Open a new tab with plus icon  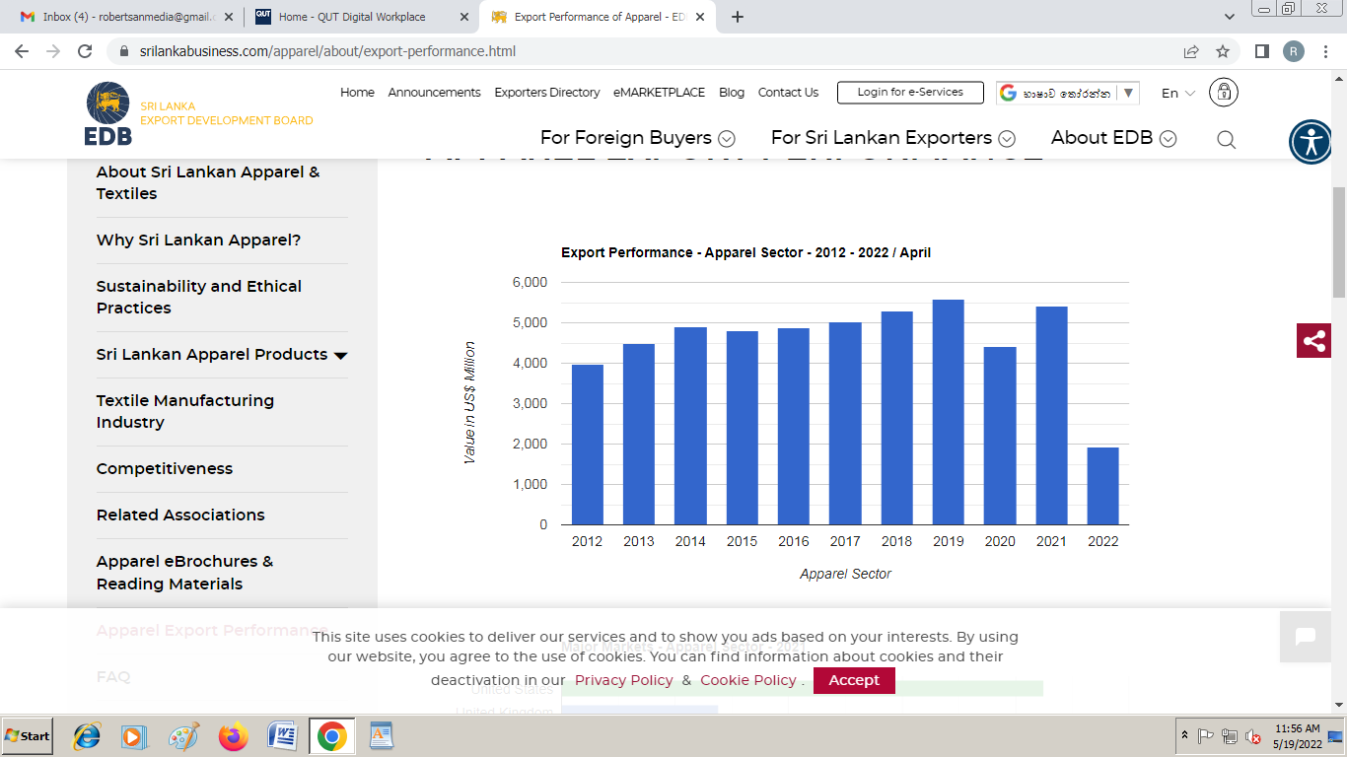pos(738,17)
